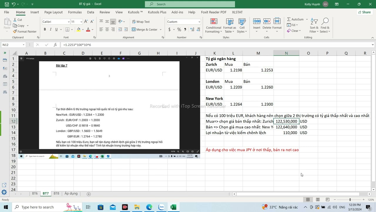This screenshot has width=376, height=212.
Task: Click the Format Painter brush icon
Action: point(15,32)
